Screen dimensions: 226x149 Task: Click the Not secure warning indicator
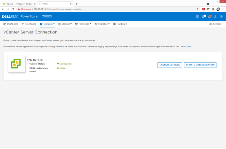[x=25, y=9]
